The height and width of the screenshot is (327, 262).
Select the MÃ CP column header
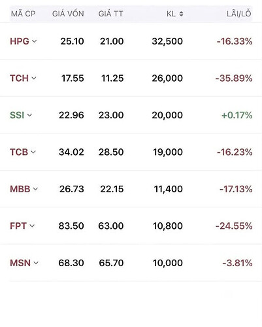24,14
